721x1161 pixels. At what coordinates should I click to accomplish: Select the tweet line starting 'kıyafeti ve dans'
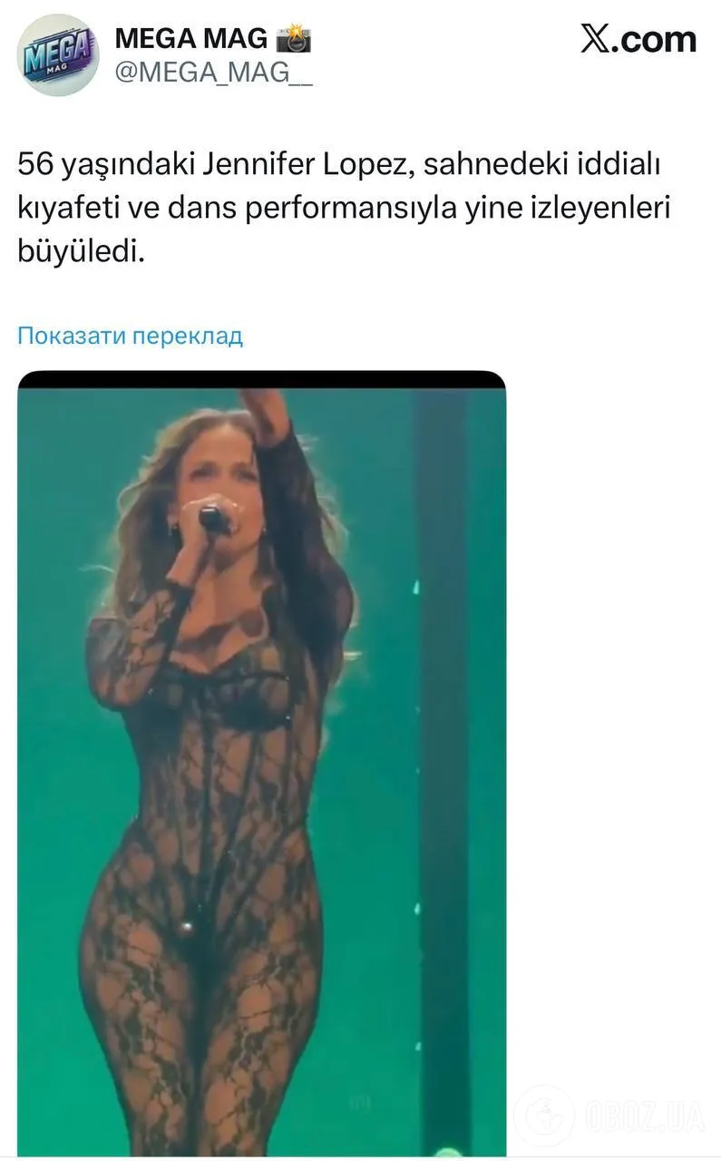[346, 210]
